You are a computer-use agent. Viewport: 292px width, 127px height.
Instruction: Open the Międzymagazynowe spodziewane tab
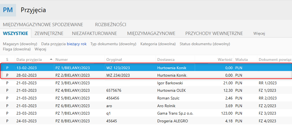coord(43,25)
